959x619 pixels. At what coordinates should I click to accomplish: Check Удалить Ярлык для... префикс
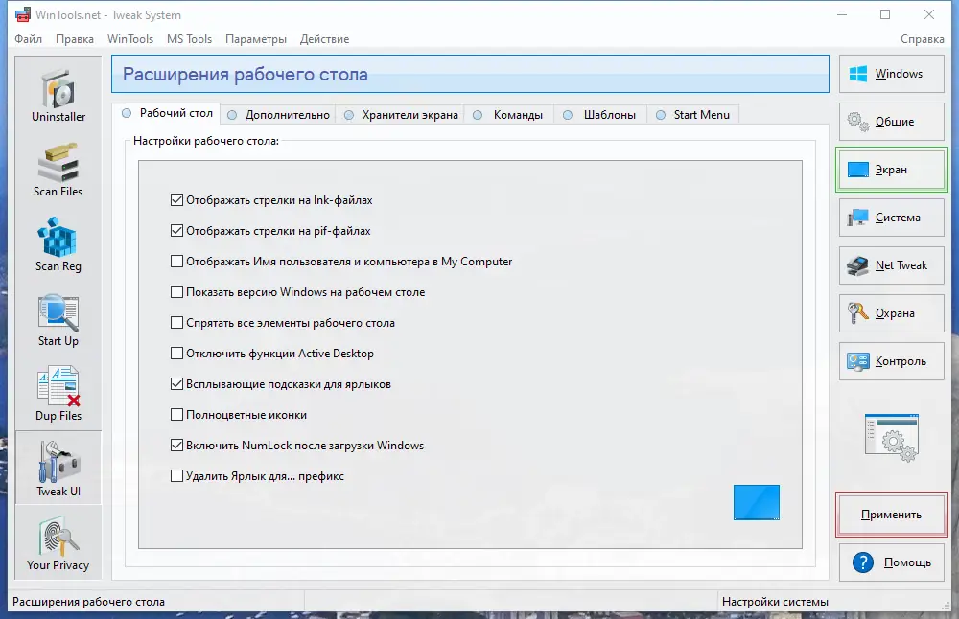click(176, 475)
